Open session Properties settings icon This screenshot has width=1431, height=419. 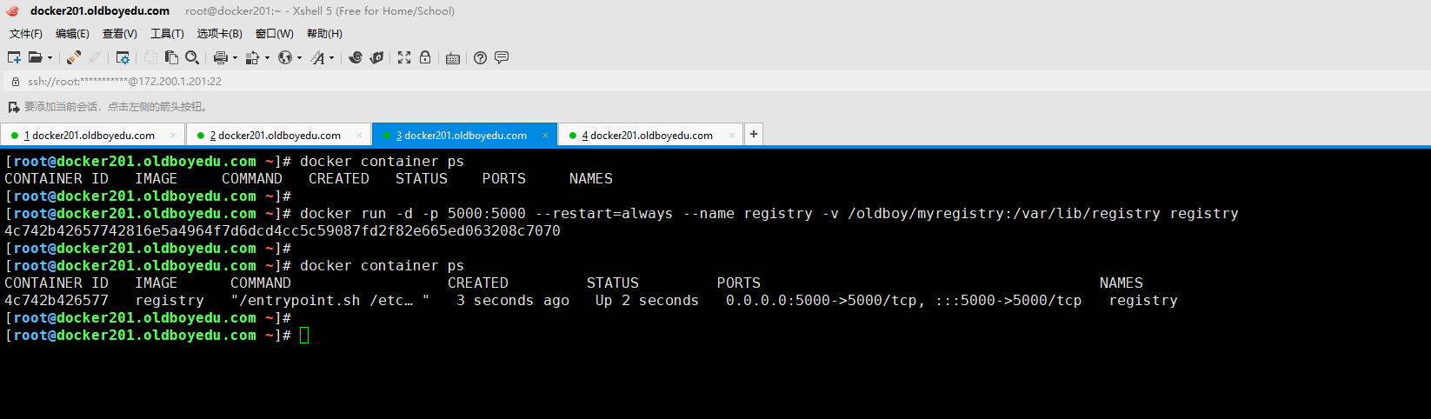123,57
